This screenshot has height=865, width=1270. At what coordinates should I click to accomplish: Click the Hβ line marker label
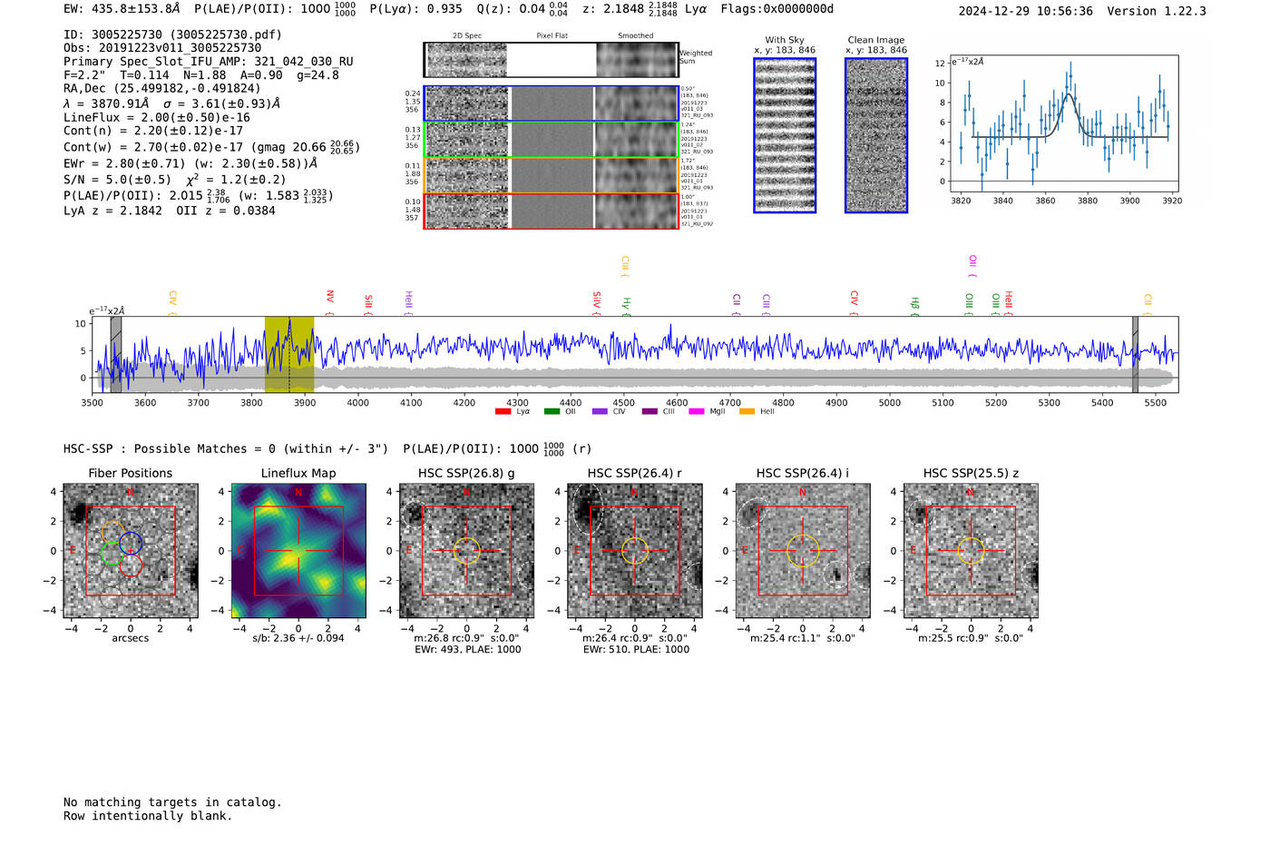[914, 305]
